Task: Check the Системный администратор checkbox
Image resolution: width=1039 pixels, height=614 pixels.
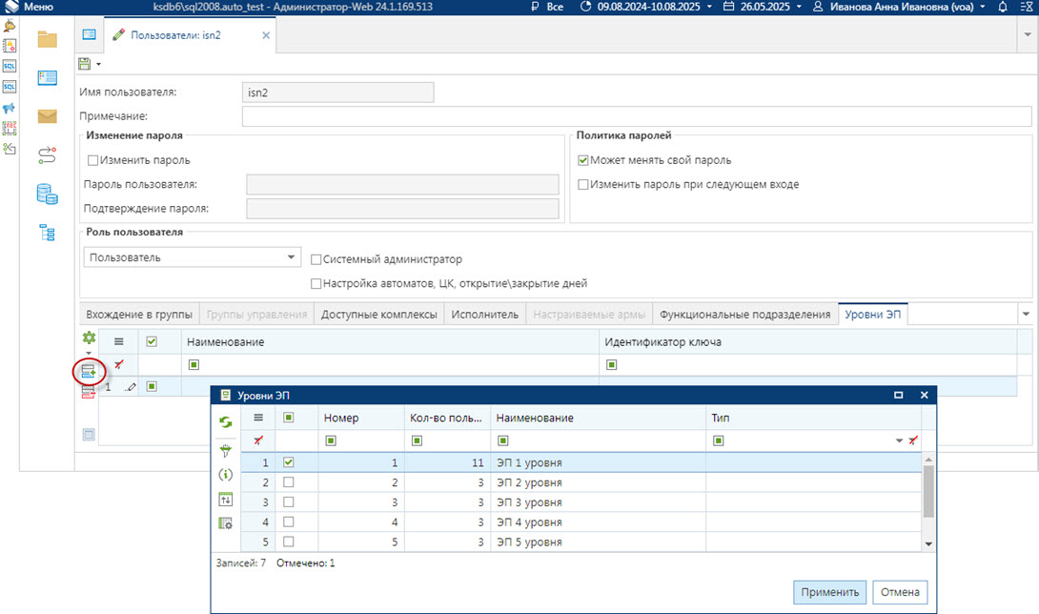Action: pos(316,259)
